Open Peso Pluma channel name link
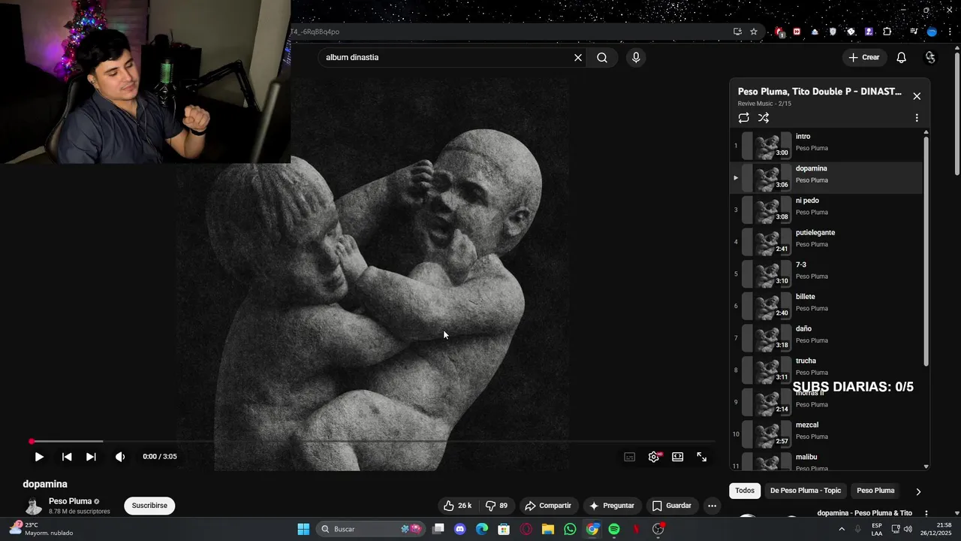961x541 pixels. (70, 501)
